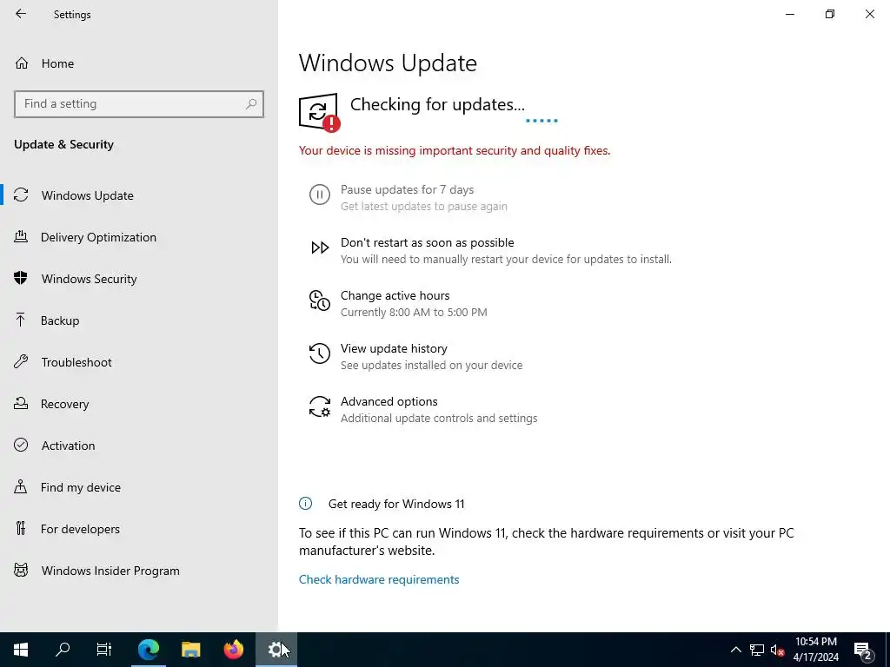Click the Advanced options gear-sync icon
This screenshot has height=667, width=890.
click(320, 406)
